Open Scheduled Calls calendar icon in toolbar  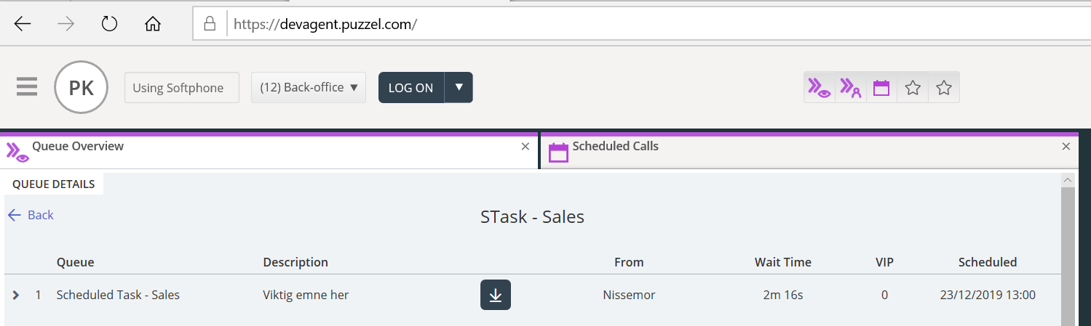coord(881,88)
